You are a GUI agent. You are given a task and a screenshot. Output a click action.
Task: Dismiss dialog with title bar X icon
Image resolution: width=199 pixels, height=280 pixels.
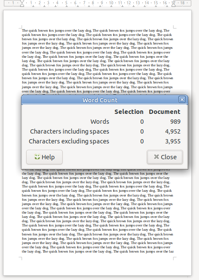point(182,99)
